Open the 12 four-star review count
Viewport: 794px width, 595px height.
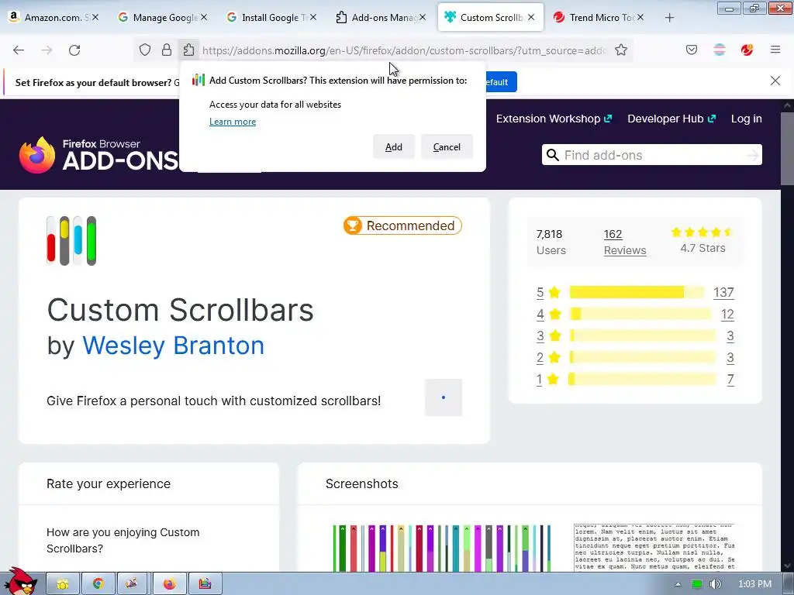(x=727, y=314)
